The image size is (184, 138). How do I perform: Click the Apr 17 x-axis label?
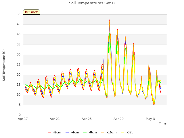click(23, 119)
